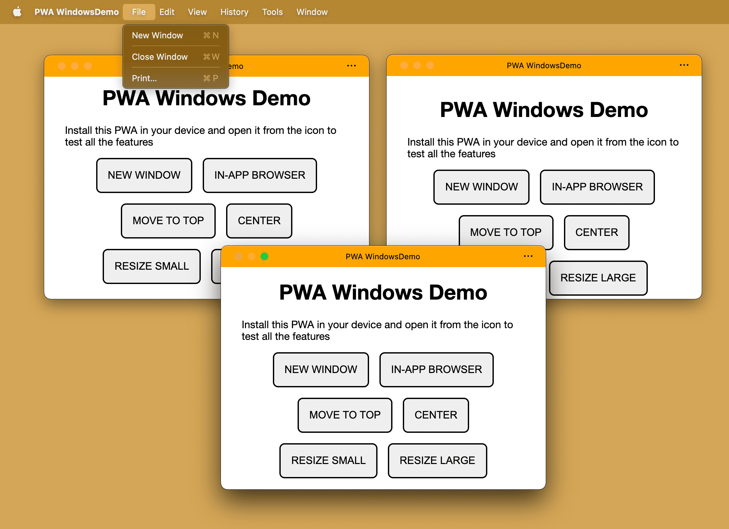Open the File menu in menu bar
729x529 pixels.
pos(137,11)
